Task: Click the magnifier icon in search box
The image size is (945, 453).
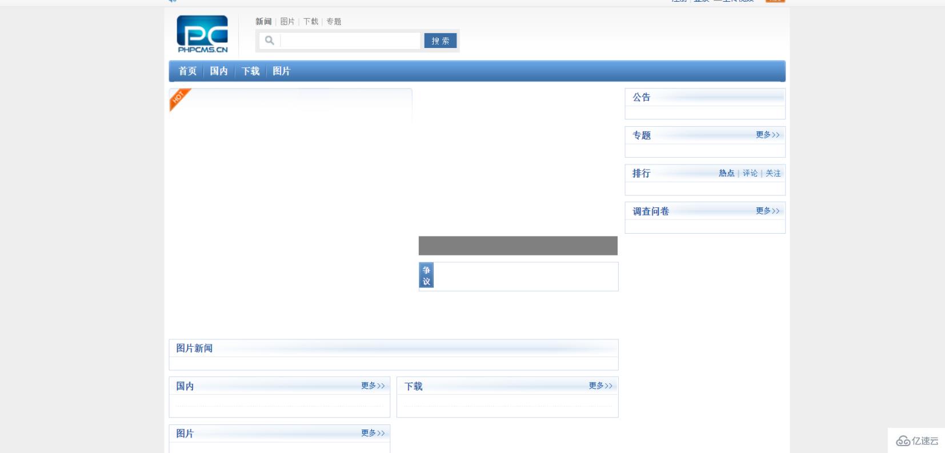Action: (x=270, y=41)
